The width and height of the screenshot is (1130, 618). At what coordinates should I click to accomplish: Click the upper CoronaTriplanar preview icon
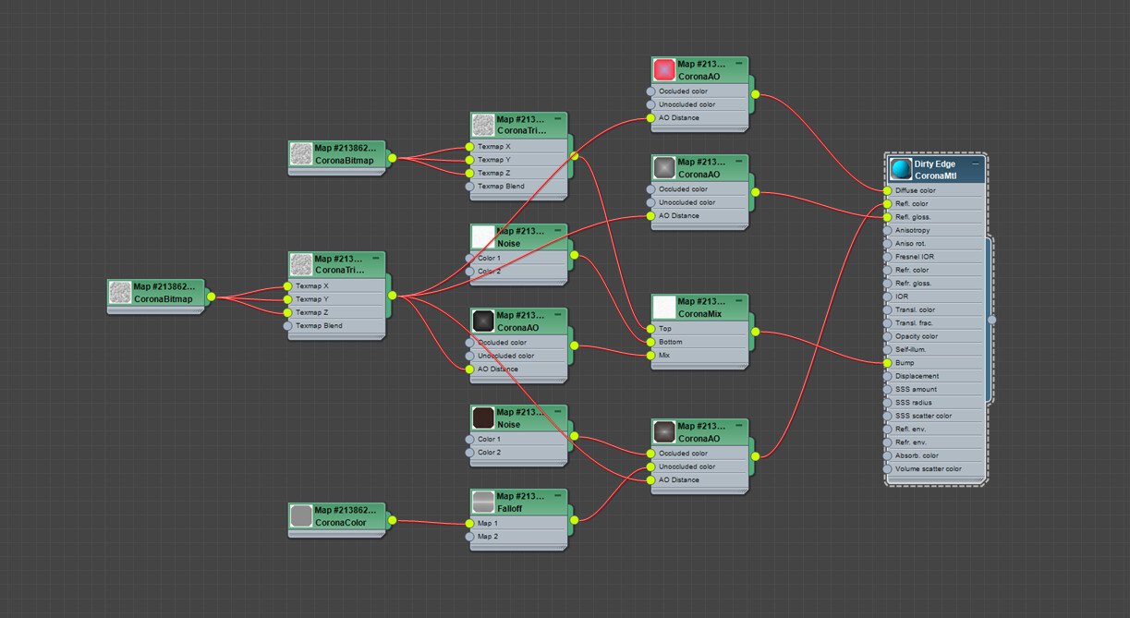483,125
